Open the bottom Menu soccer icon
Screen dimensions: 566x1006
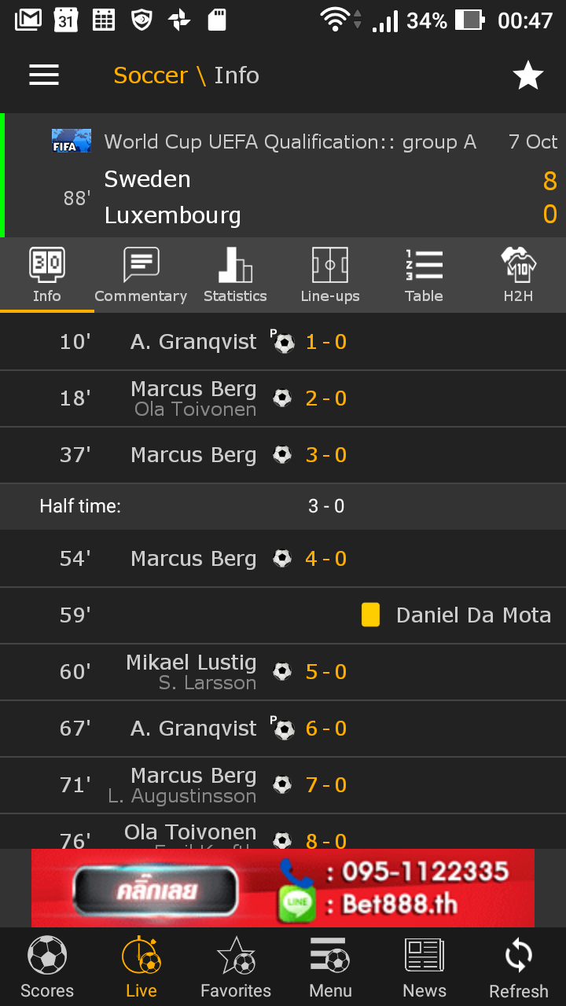point(330,967)
